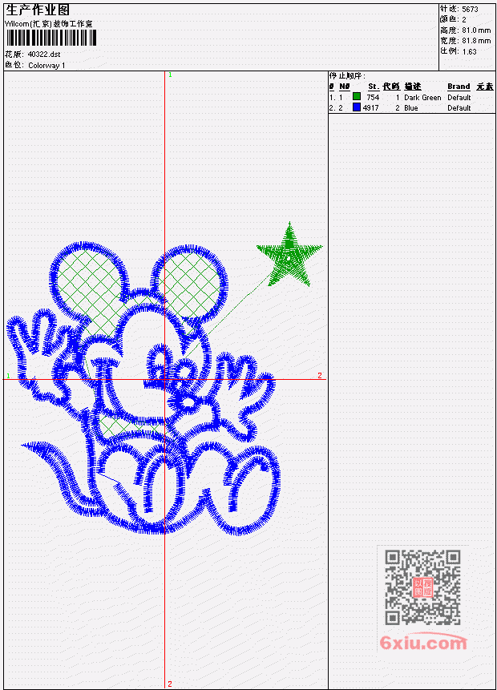This screenshot has height=690, width=497.
Task: Click the scale value '1.63'
Action: coord(469,51)
